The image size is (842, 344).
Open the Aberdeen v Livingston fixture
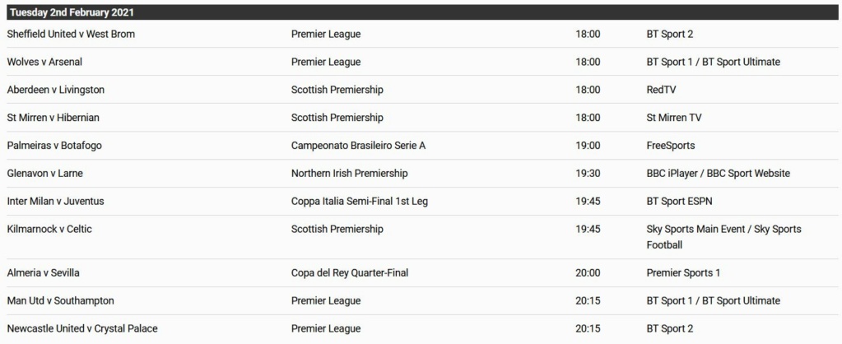pos(56,90)
